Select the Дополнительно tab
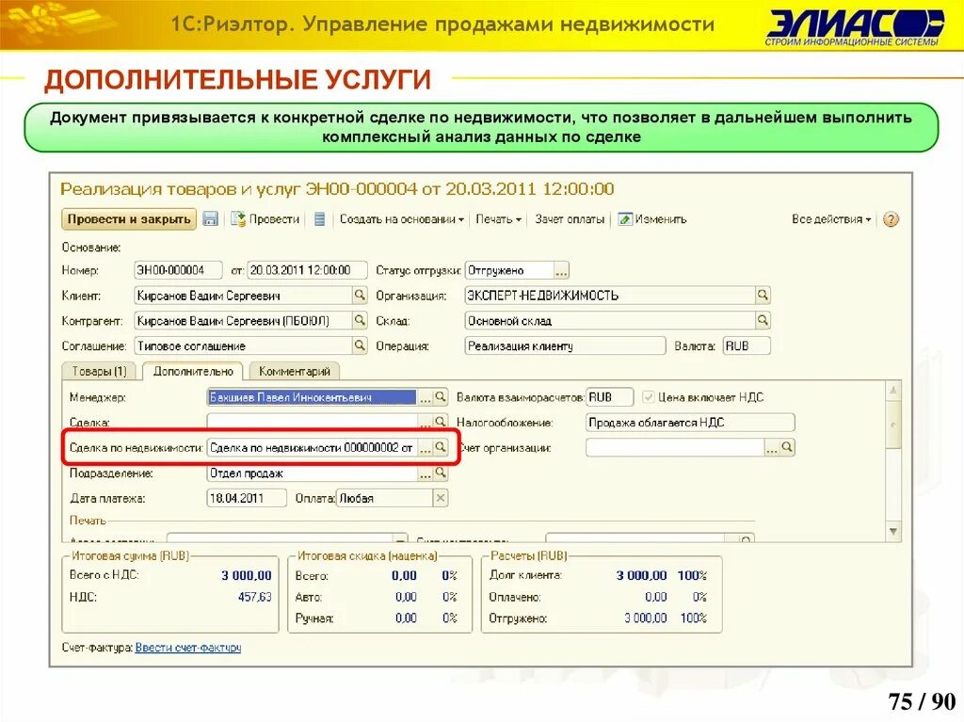The height and width of the screenshot is (722, 964). point(193,372)
